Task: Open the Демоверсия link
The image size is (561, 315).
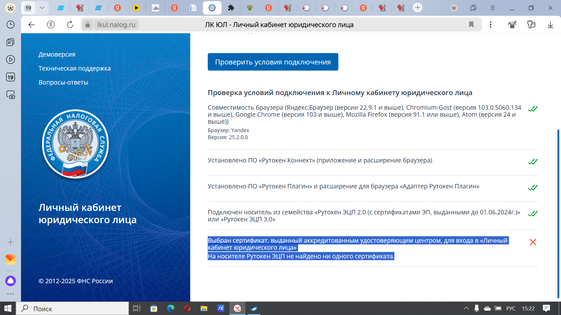Action: 57,55
